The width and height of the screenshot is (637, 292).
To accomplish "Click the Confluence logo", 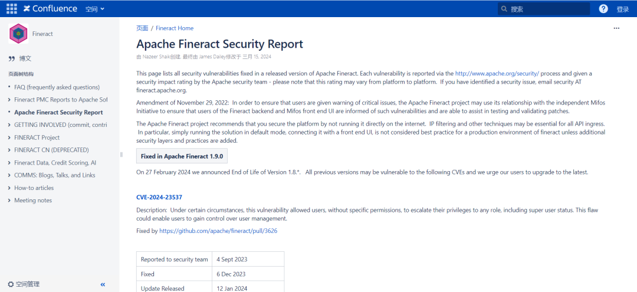I will click(50, 8).
